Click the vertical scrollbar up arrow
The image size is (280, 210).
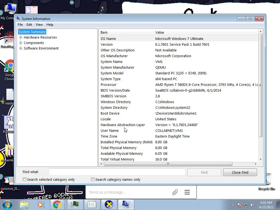(x=261, y=32)
